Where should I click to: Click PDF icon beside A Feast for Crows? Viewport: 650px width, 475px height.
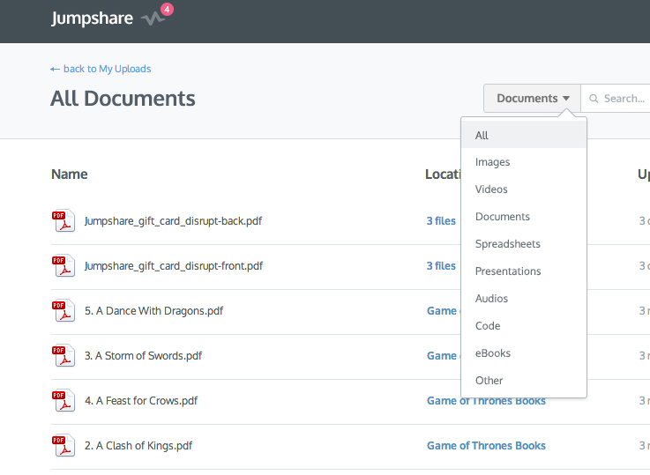[x=63, y=401]
